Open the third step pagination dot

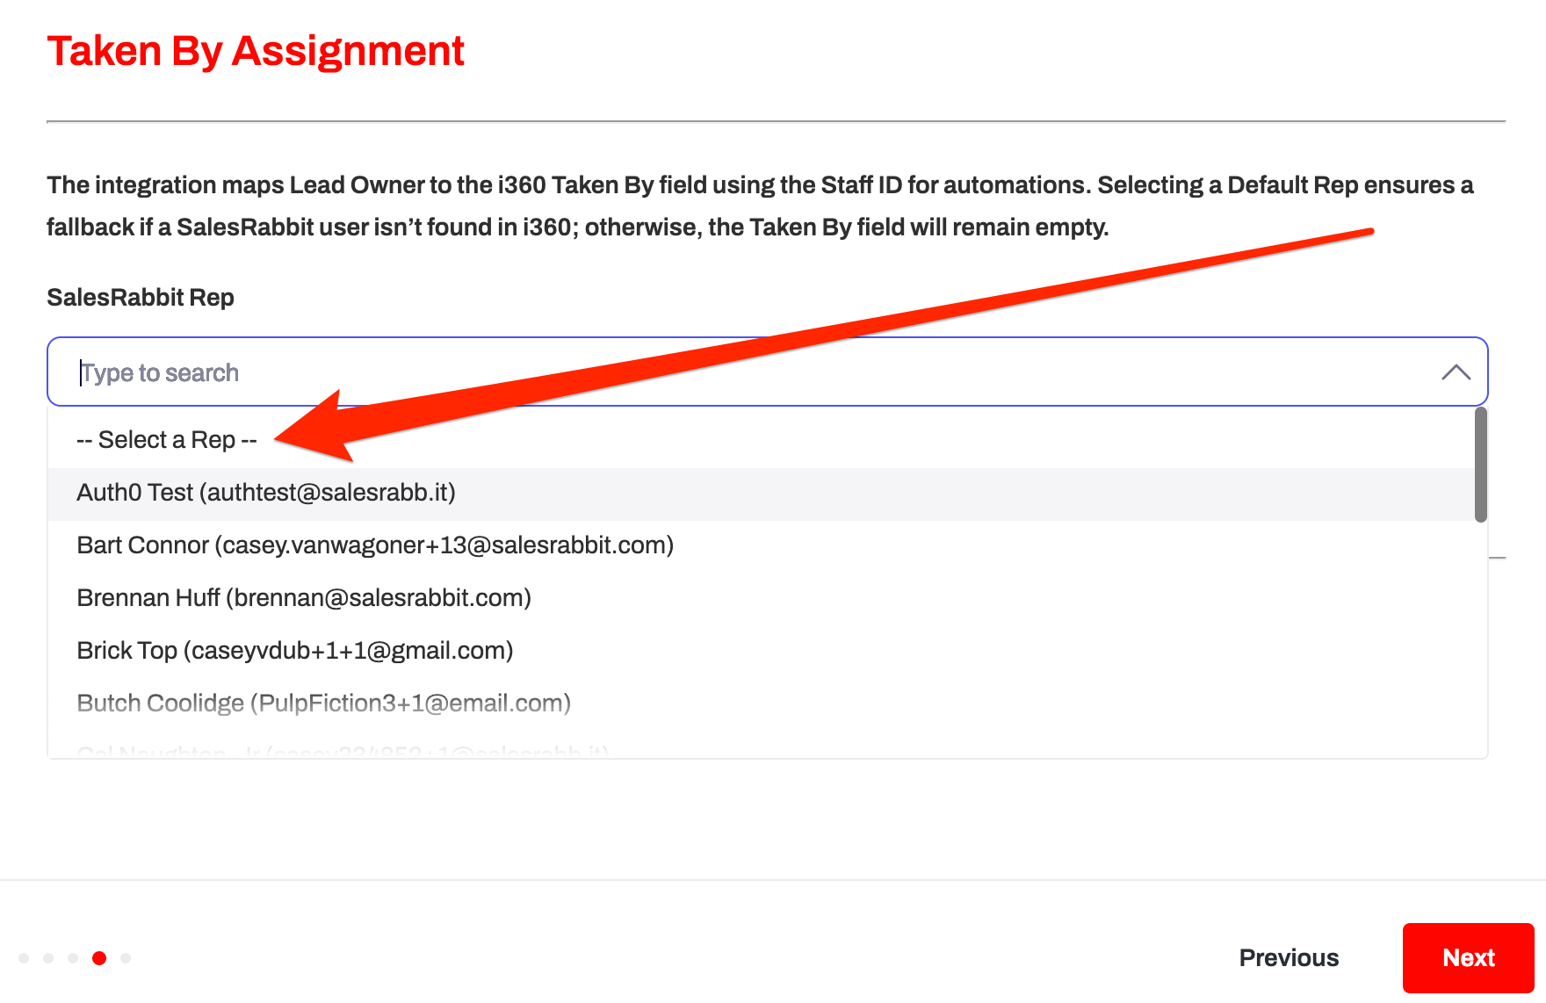(x=73, y=958)
